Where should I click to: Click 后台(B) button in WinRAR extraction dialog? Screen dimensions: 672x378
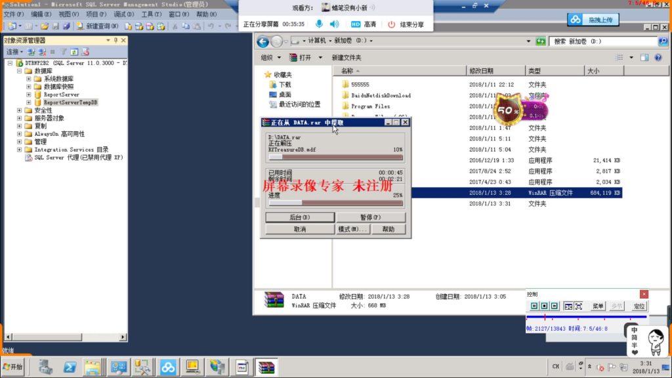300,217
